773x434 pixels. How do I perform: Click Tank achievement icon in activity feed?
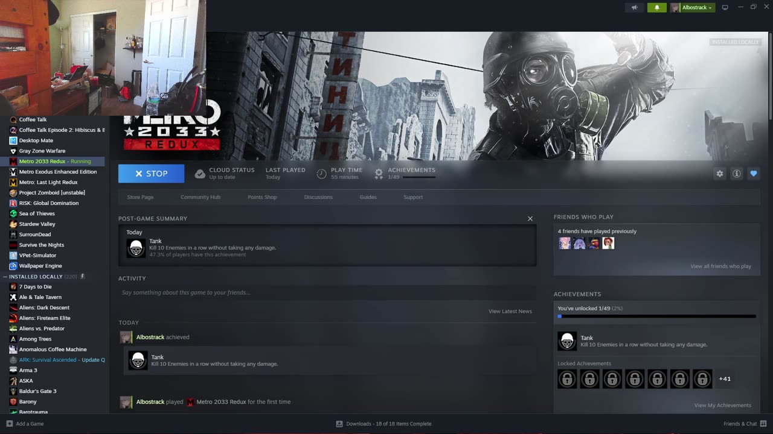(138, 360)
